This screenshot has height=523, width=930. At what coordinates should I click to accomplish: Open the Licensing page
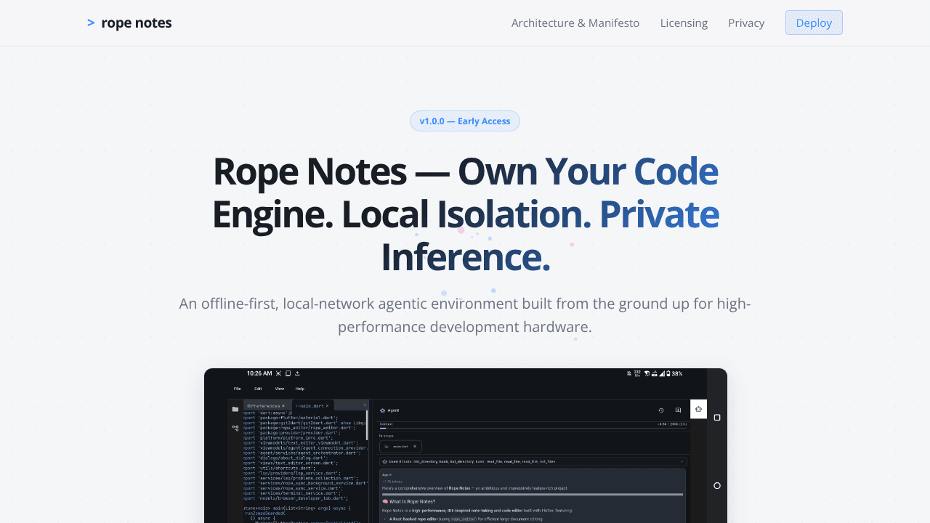click(x=684, y=23)
